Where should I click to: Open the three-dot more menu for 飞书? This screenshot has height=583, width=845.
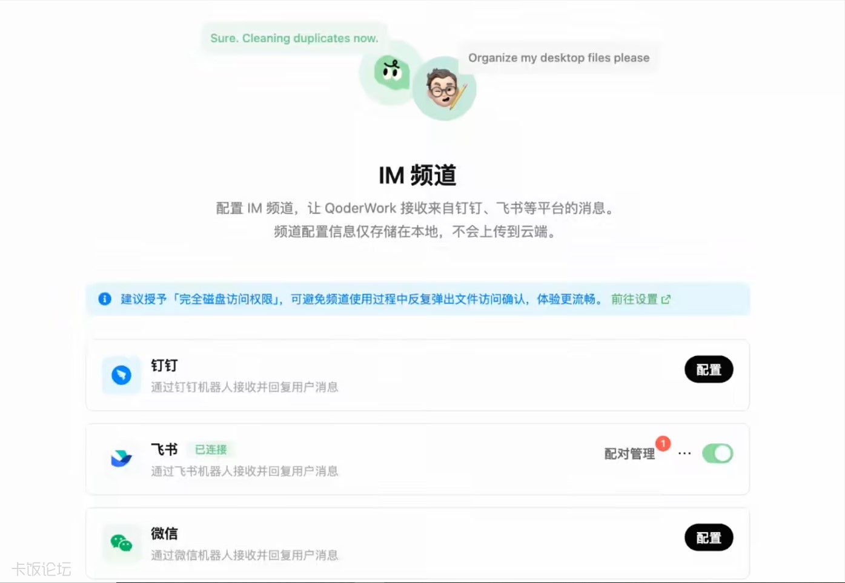(x=684, y=453)
